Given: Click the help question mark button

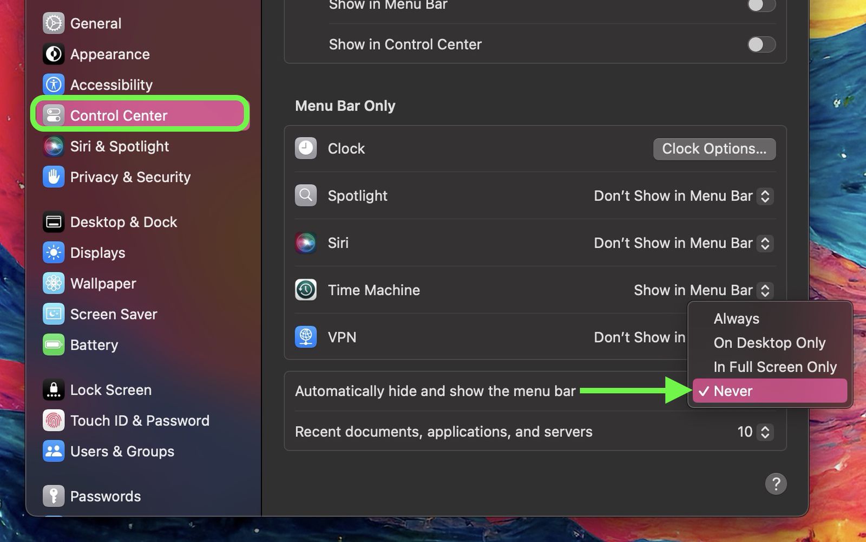Looking at the screenshot, I should click(x=776, y=484).
